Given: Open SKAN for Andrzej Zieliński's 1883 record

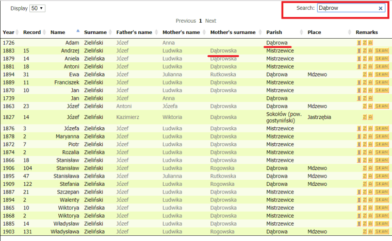Looking at the screenshot, I should point(381,51).
